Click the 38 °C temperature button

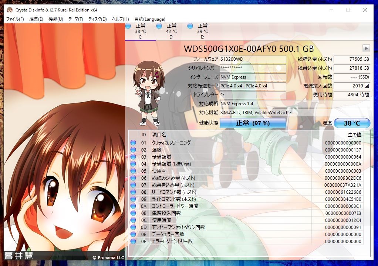click(x=352, y=123)
